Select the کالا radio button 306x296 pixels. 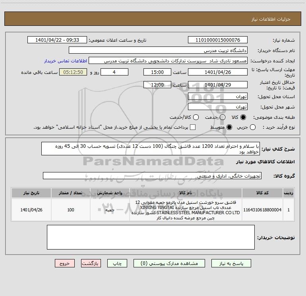[x=243, y=117]
